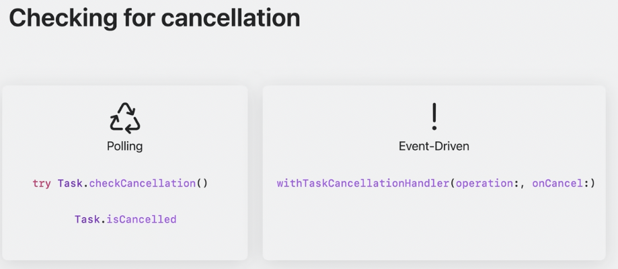
Task: Click the parentheses after checkCancellation
Action: [201, 184]
